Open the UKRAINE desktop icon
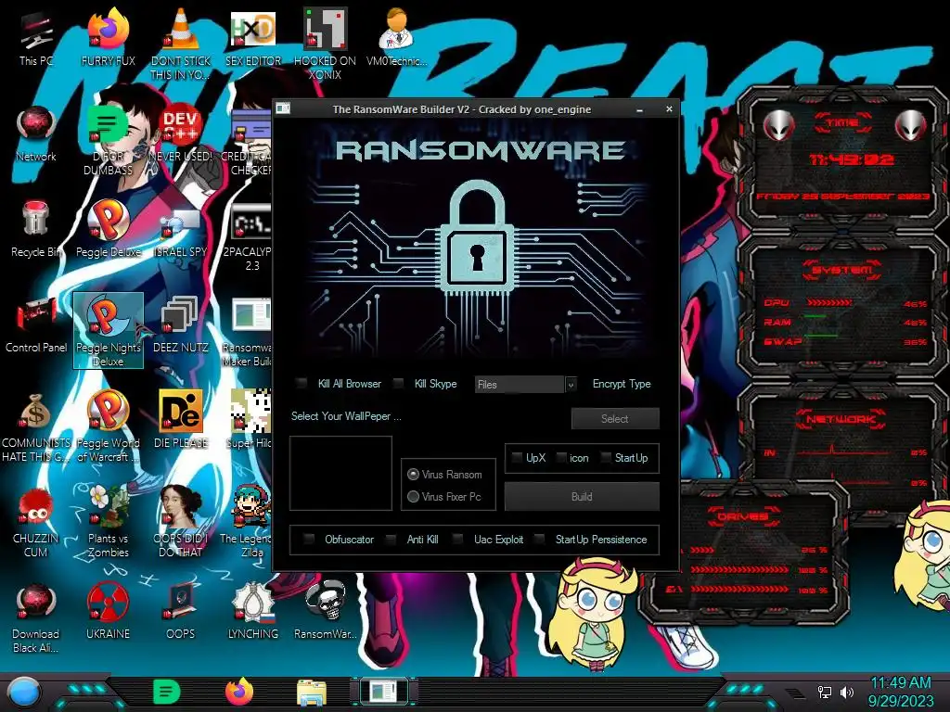Image resolution: width=950 pixels, height=712 pixels. (x=108, y=612)
